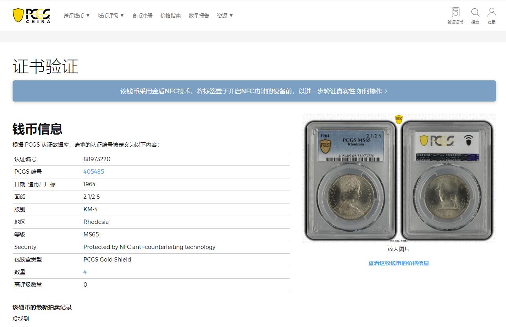Click the population count link 4

point(85,272)
